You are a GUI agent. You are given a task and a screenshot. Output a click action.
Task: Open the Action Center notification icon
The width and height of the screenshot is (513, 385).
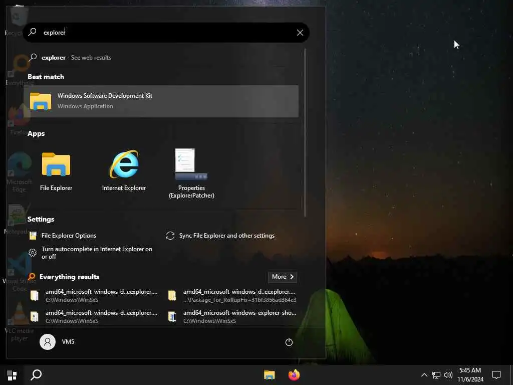click(x=496, y=375)
